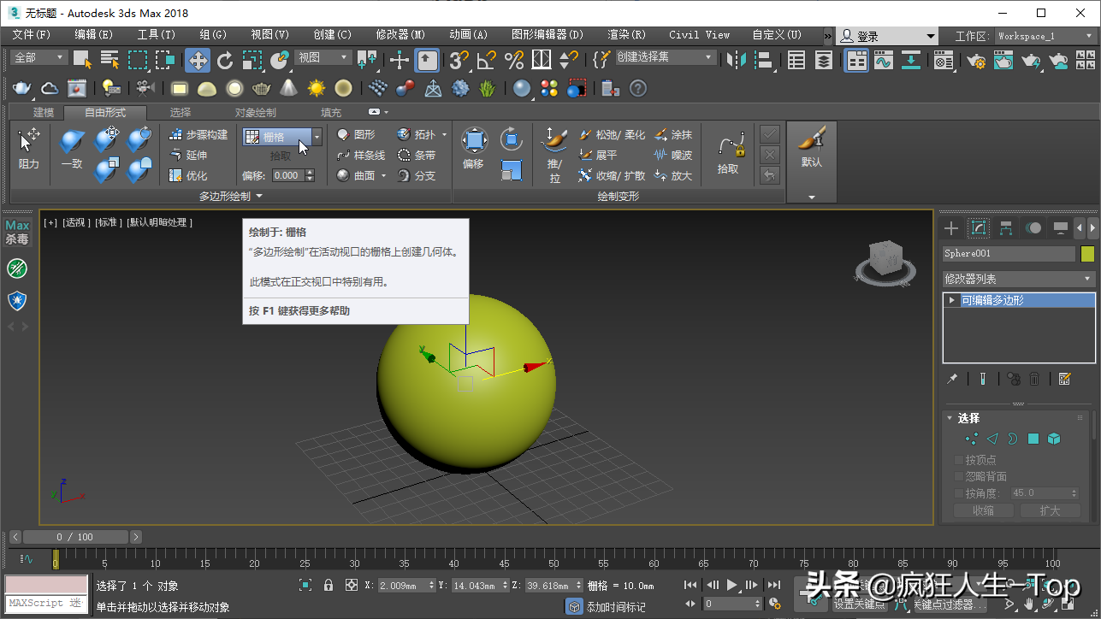The width and height of the screenshot is (1101, 619).
Task: Activate the Select and Scale tool
Action: [252, 60]
